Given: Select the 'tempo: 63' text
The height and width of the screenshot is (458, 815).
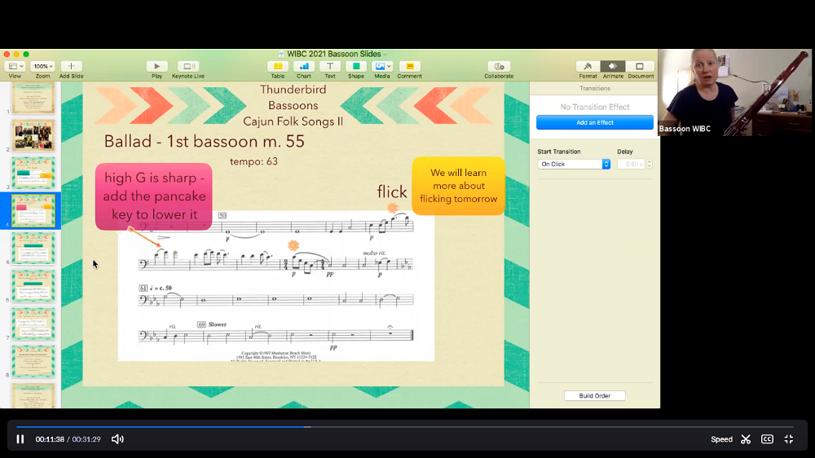Looking at the screenshot, I should [253, 161].
